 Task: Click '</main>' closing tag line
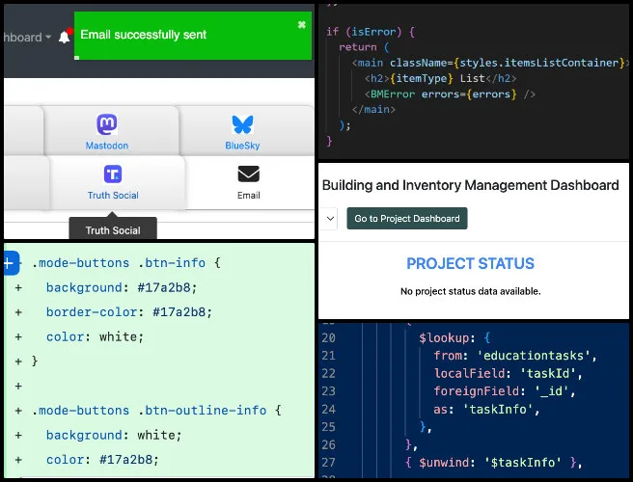coord(373,109)
